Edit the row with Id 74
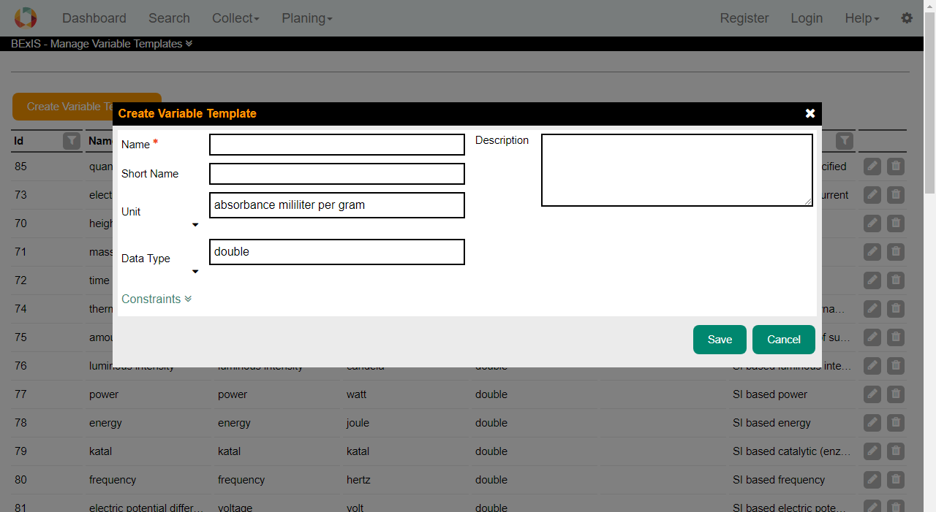 coord(872,309)
